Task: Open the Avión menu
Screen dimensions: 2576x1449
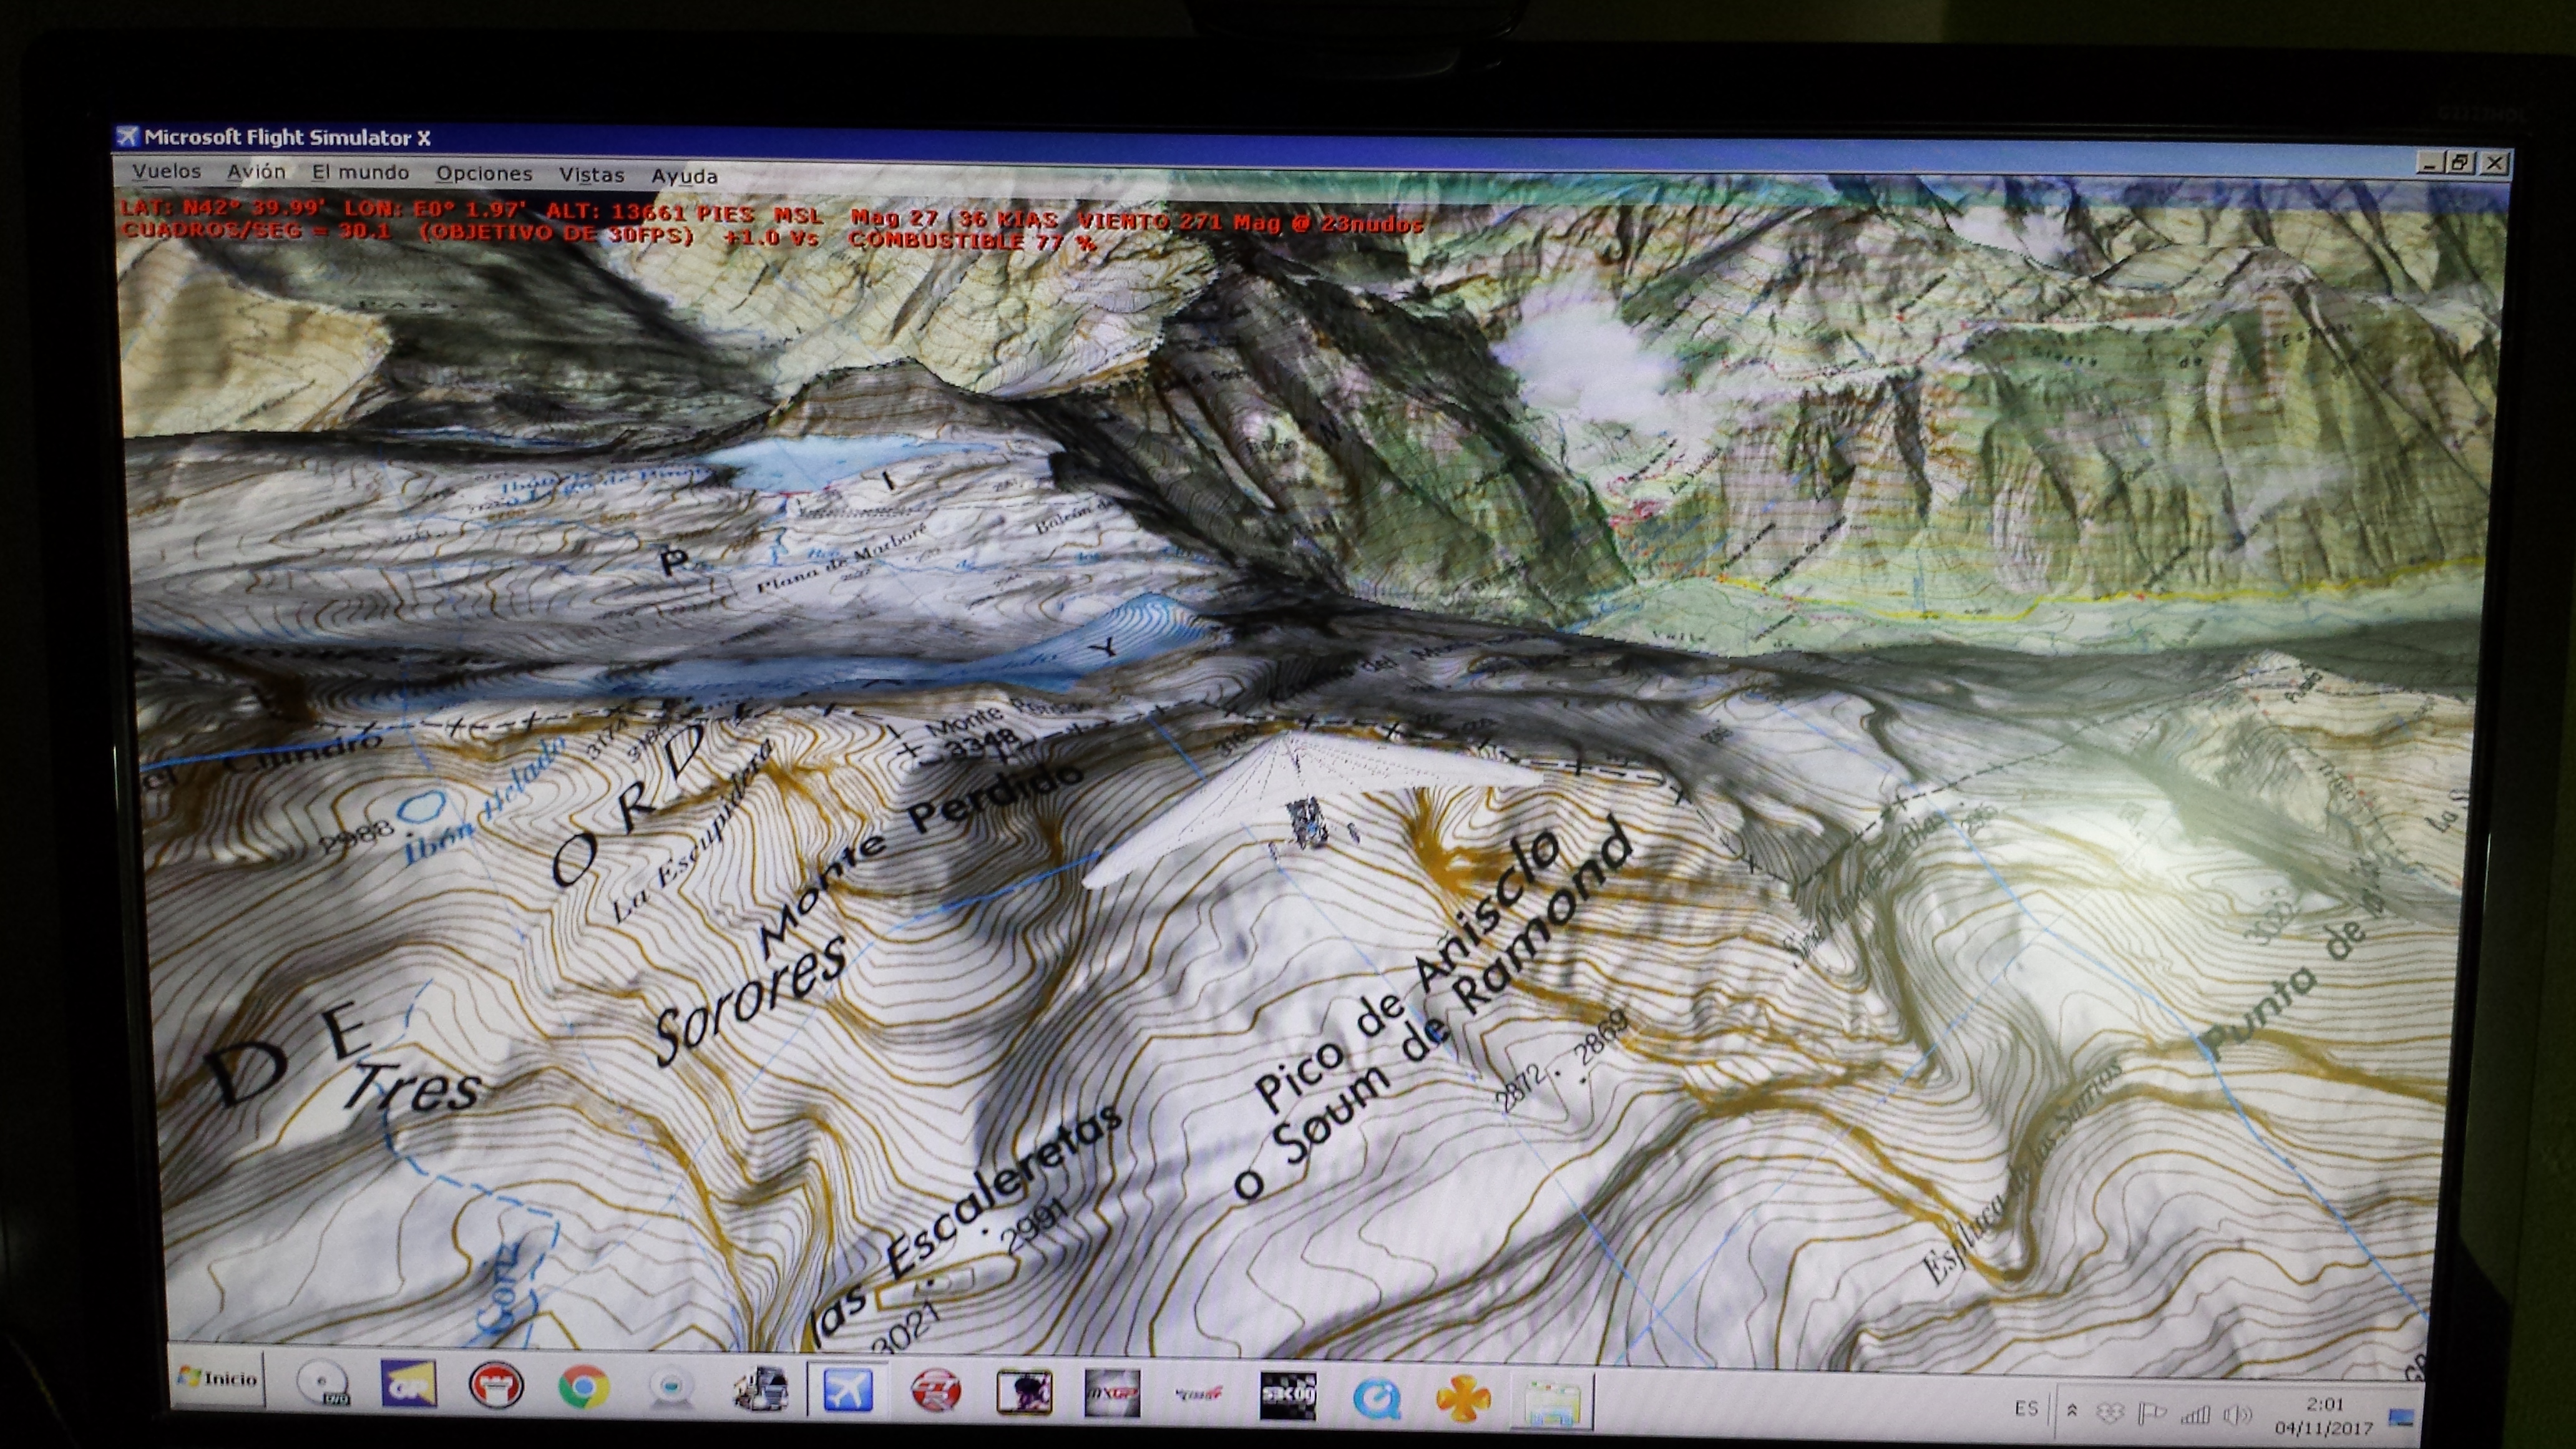Action: pos(256,172)
